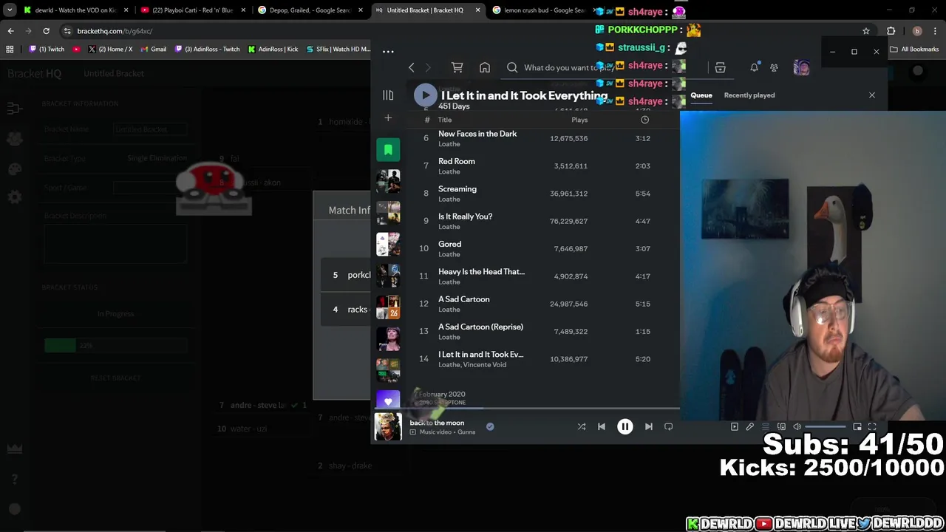Open the Chrome tab search dropdown arrow
Screen dimensions: 946x532
[x=10, y=10]
